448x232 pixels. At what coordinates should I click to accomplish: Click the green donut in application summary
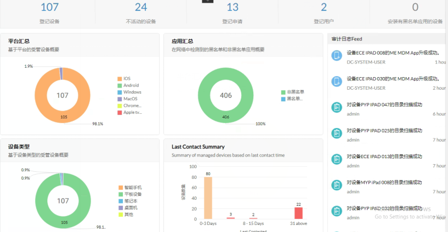coord(204,95)
